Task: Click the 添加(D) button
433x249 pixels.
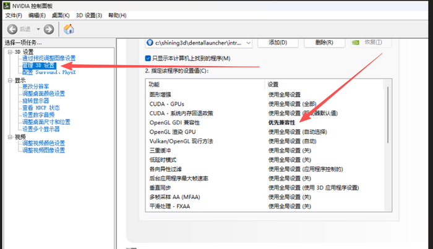Action: [278, 43]
